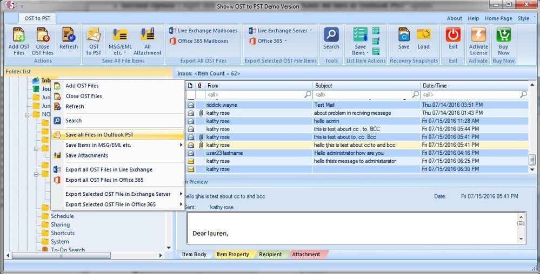Expand Export Selected OST File in Office 365
540x274 pixels.
pyautogui.click(x=117, y=204)
